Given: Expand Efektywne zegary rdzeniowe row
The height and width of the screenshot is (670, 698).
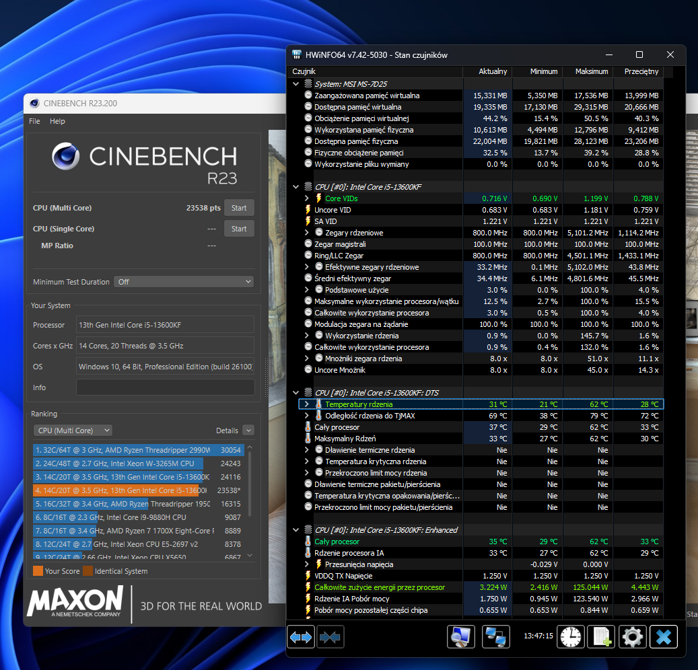Looking at the screenshot, I should point(307,267).
